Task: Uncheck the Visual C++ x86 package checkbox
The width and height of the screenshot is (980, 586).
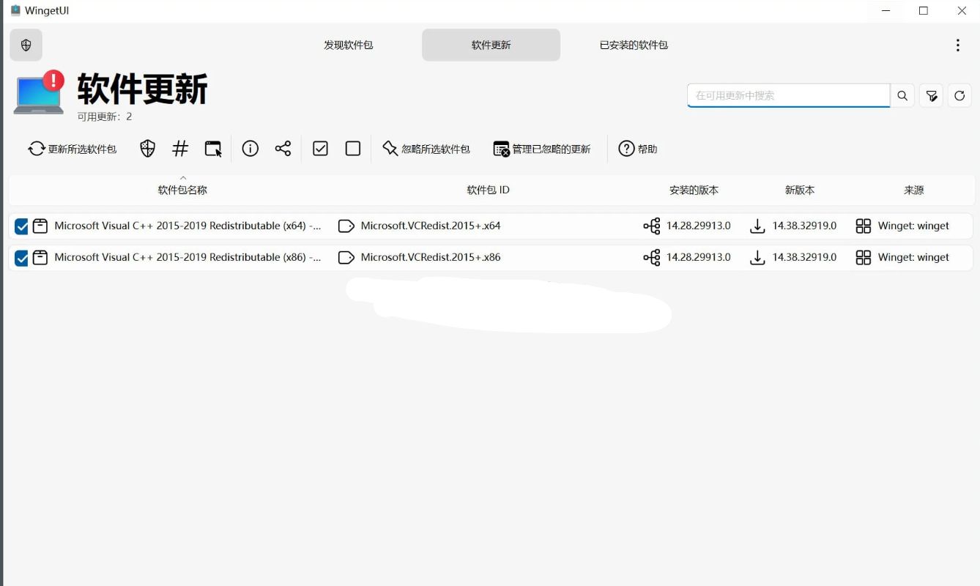Action: click(21, 257)
